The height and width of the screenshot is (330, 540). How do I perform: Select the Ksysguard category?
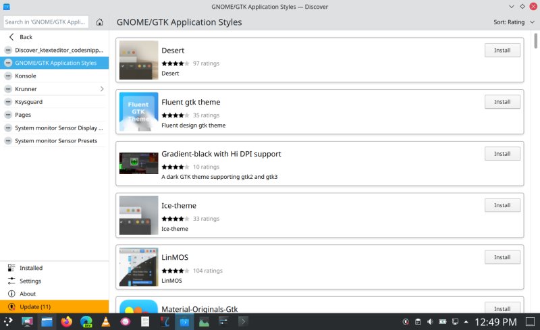pos(55,102)
